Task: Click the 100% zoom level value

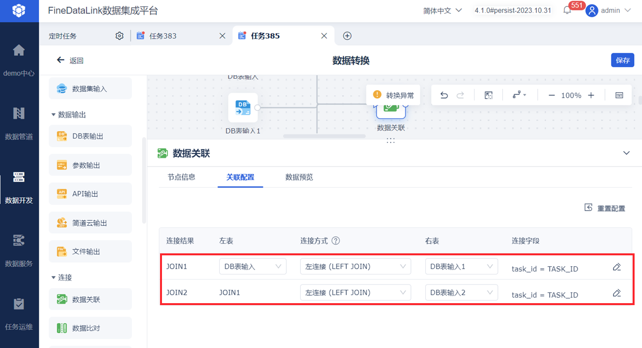Action: [571, 95]
